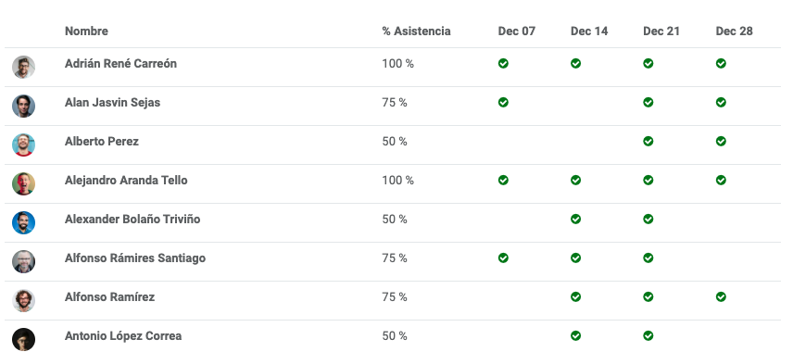Click Alfonso Ramírez's Dec 28 attendance check
This screenshot has width=793, height=352.
tap(721, 296)
